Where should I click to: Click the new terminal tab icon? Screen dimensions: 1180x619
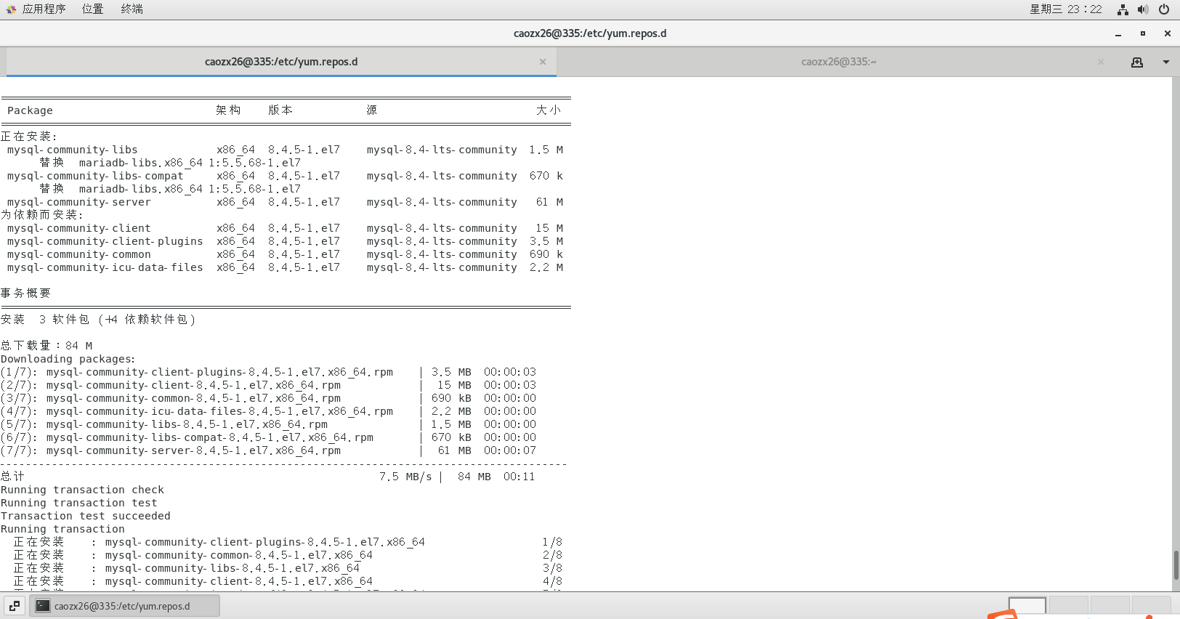(x=1137, y=62)
